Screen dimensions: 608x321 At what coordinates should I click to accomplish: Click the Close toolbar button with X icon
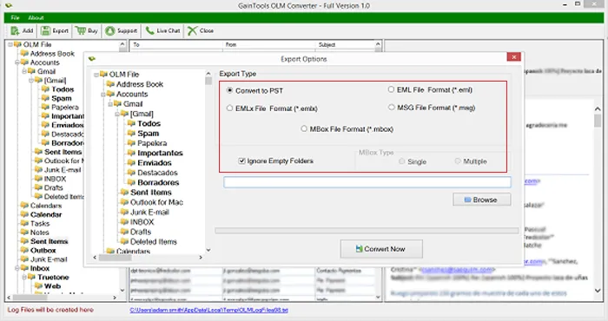click(200, 30)
